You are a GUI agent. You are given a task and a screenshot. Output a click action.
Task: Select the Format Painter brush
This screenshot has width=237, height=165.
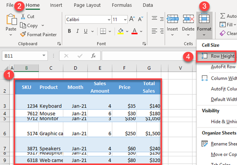(23, 34)
